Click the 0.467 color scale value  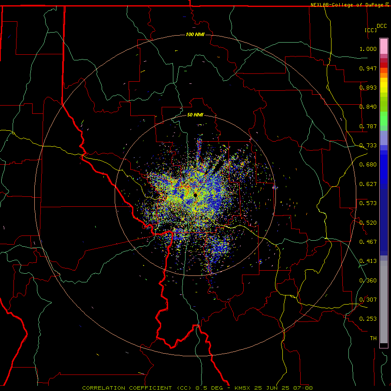[368, 242]
